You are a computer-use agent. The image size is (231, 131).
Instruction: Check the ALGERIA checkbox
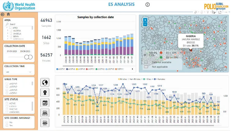point(11,30)
